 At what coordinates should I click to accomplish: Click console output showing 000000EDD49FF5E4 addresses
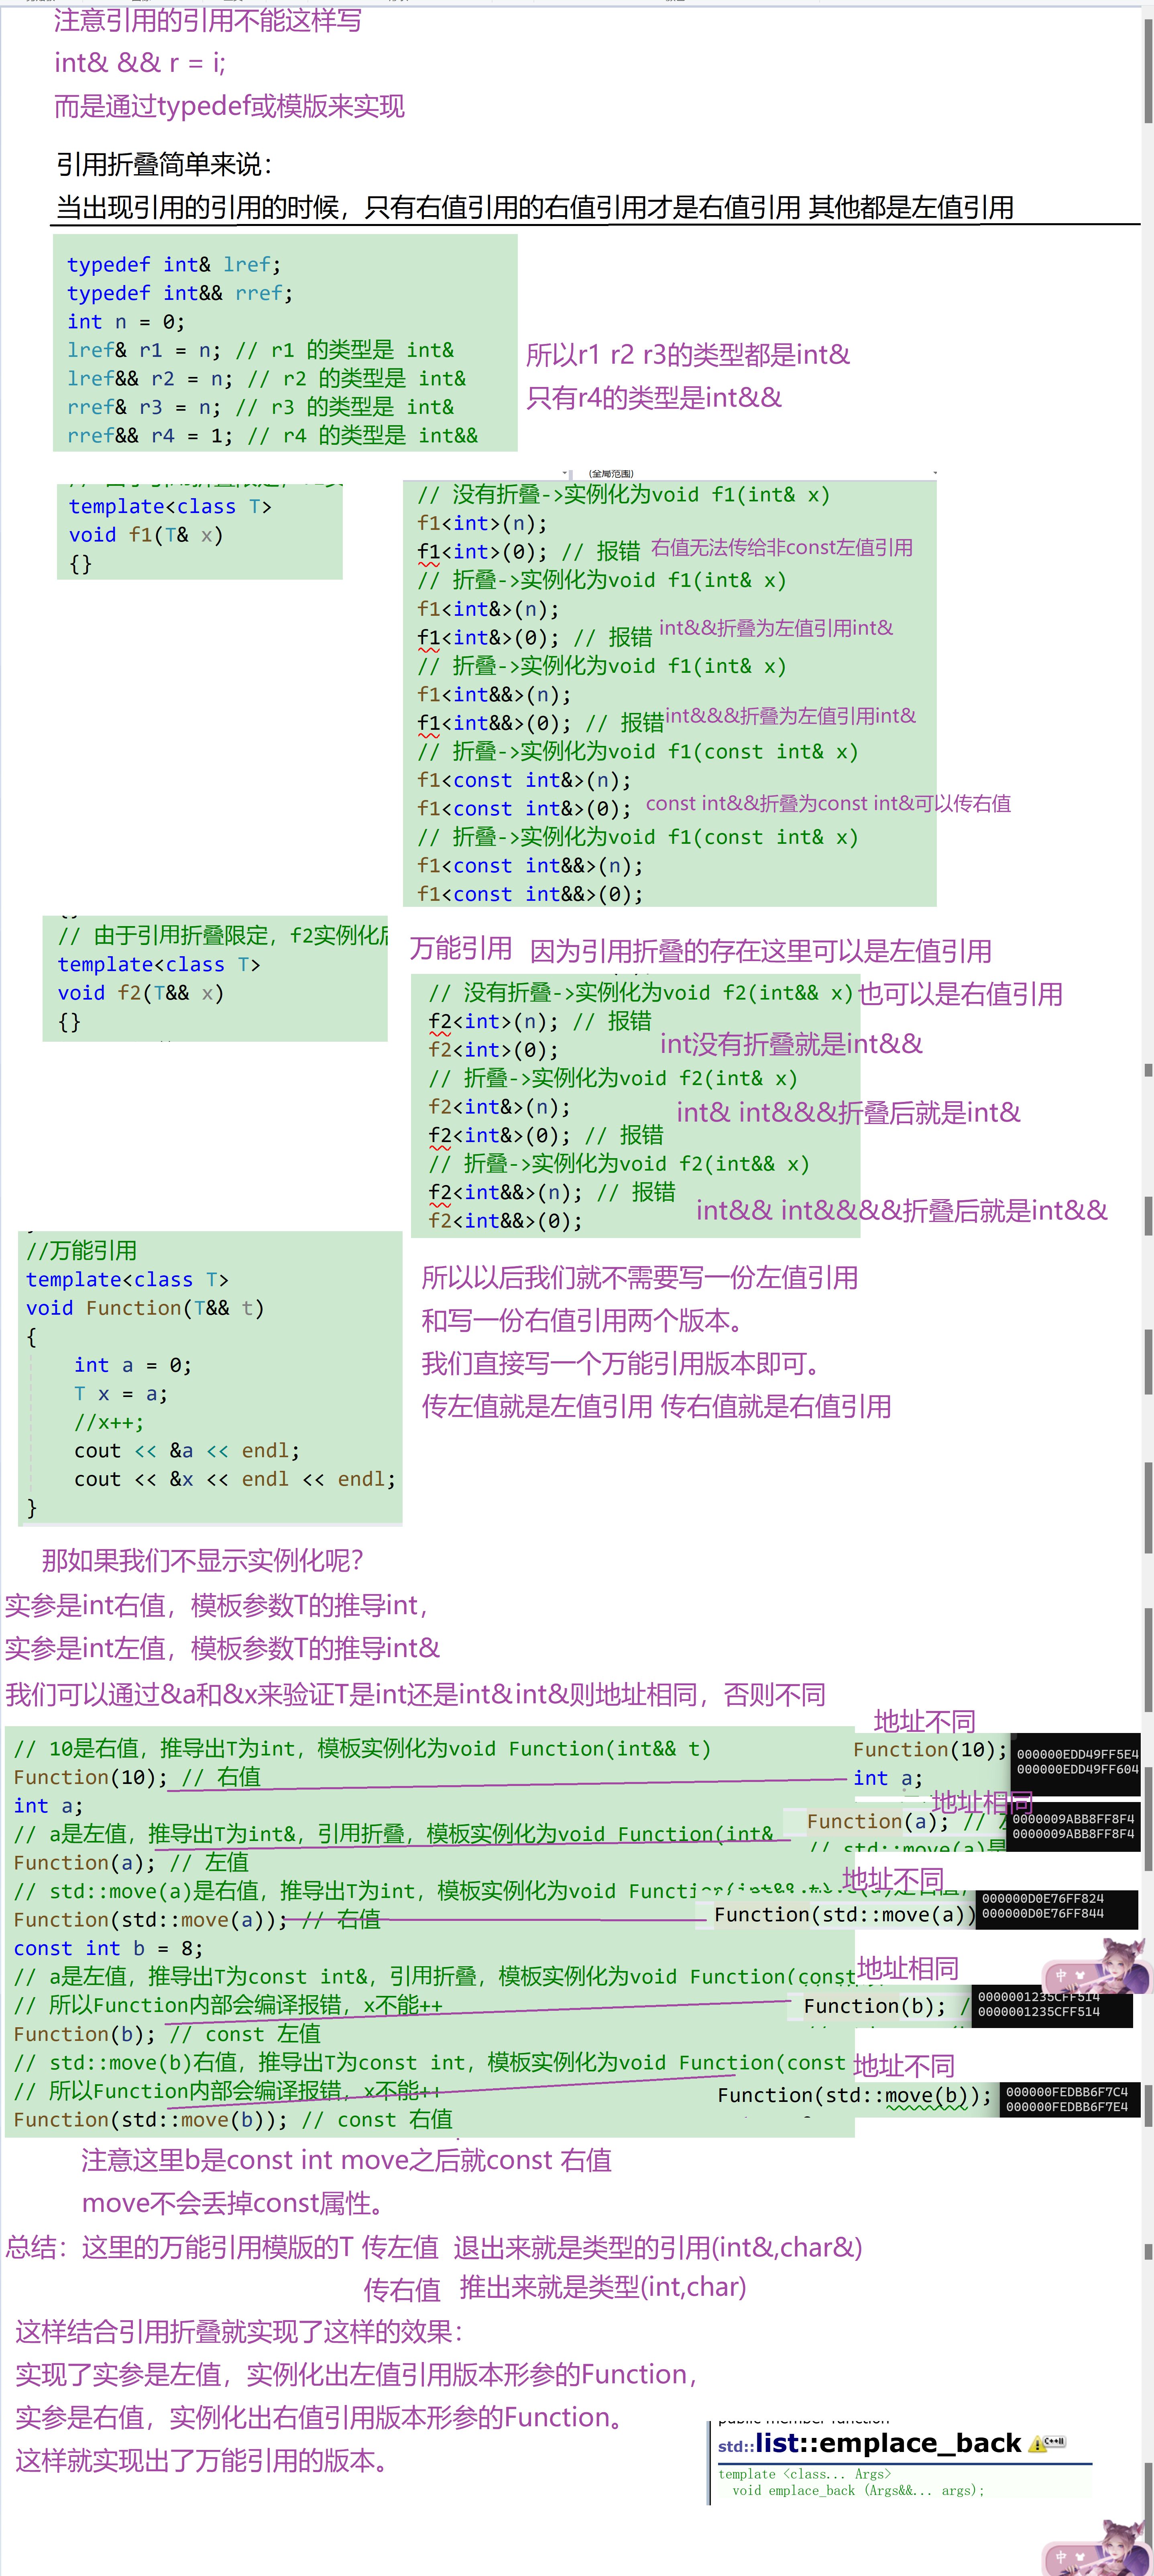(x=1076, y=1761)
